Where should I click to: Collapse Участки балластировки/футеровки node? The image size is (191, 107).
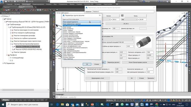(11, 44)
